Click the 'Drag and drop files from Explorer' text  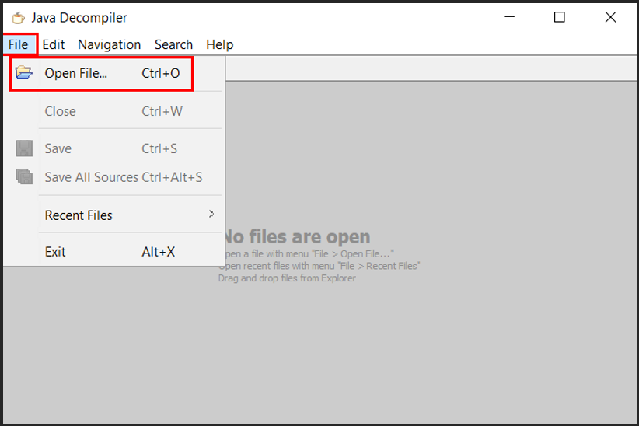point(287,278)
